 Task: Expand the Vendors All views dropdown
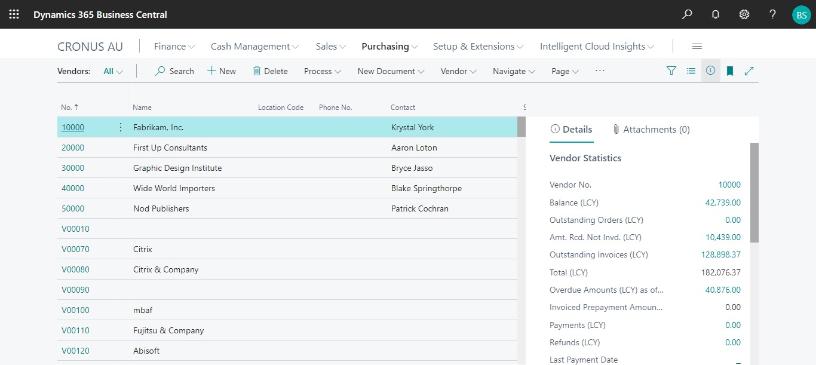coord(113,71)
